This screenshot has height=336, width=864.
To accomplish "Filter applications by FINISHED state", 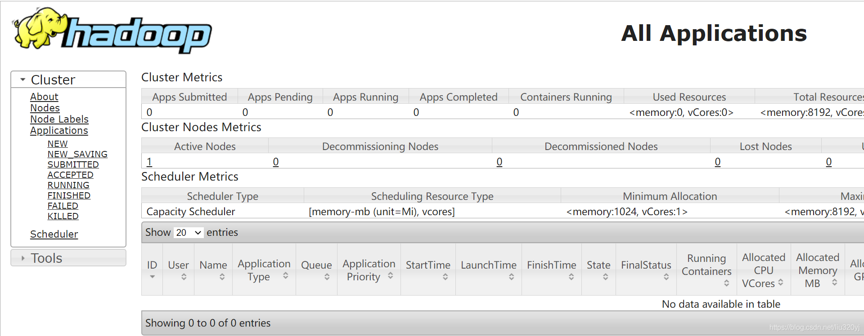I will point(69,195).
